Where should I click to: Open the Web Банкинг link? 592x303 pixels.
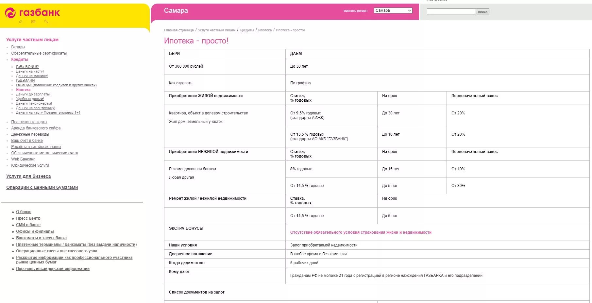coord(23,159)
